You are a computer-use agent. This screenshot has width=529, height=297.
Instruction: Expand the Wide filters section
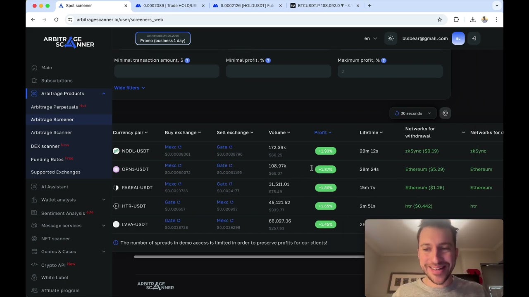pyautogui.click(x=129, y=88)
